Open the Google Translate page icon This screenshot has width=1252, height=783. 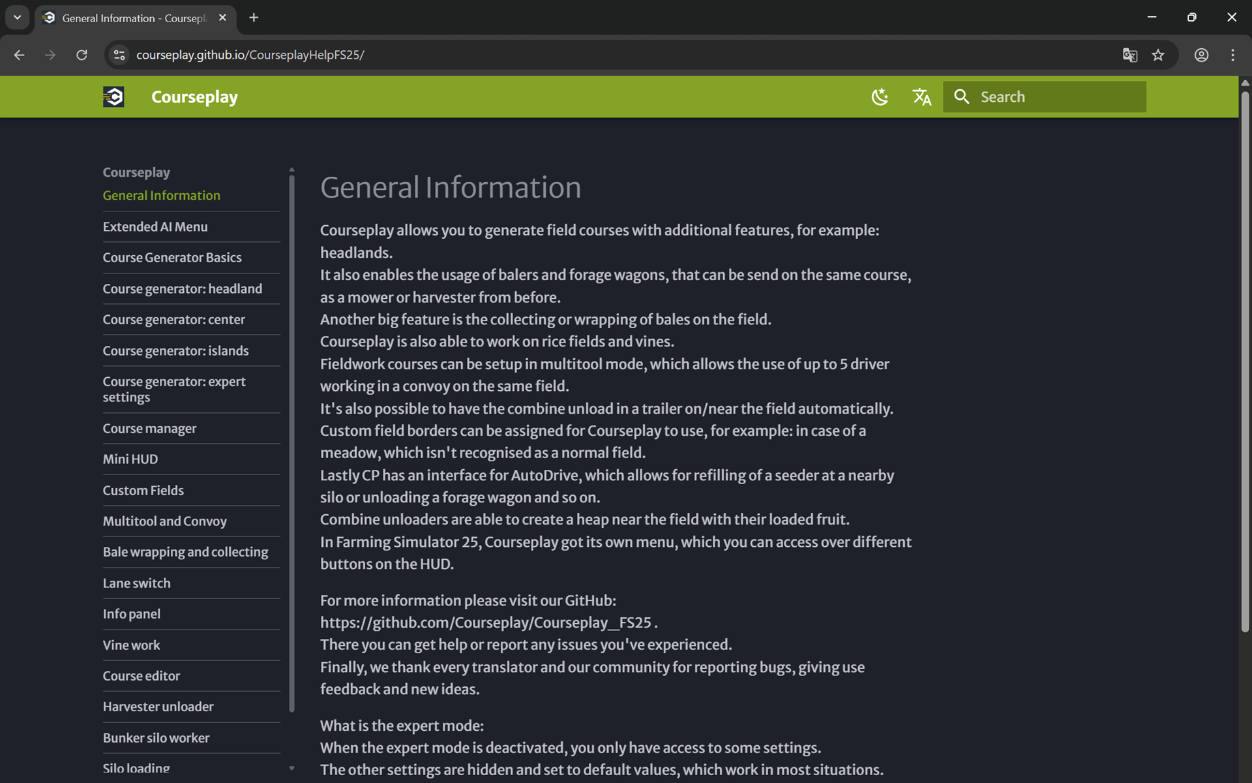click(1129, 55)
